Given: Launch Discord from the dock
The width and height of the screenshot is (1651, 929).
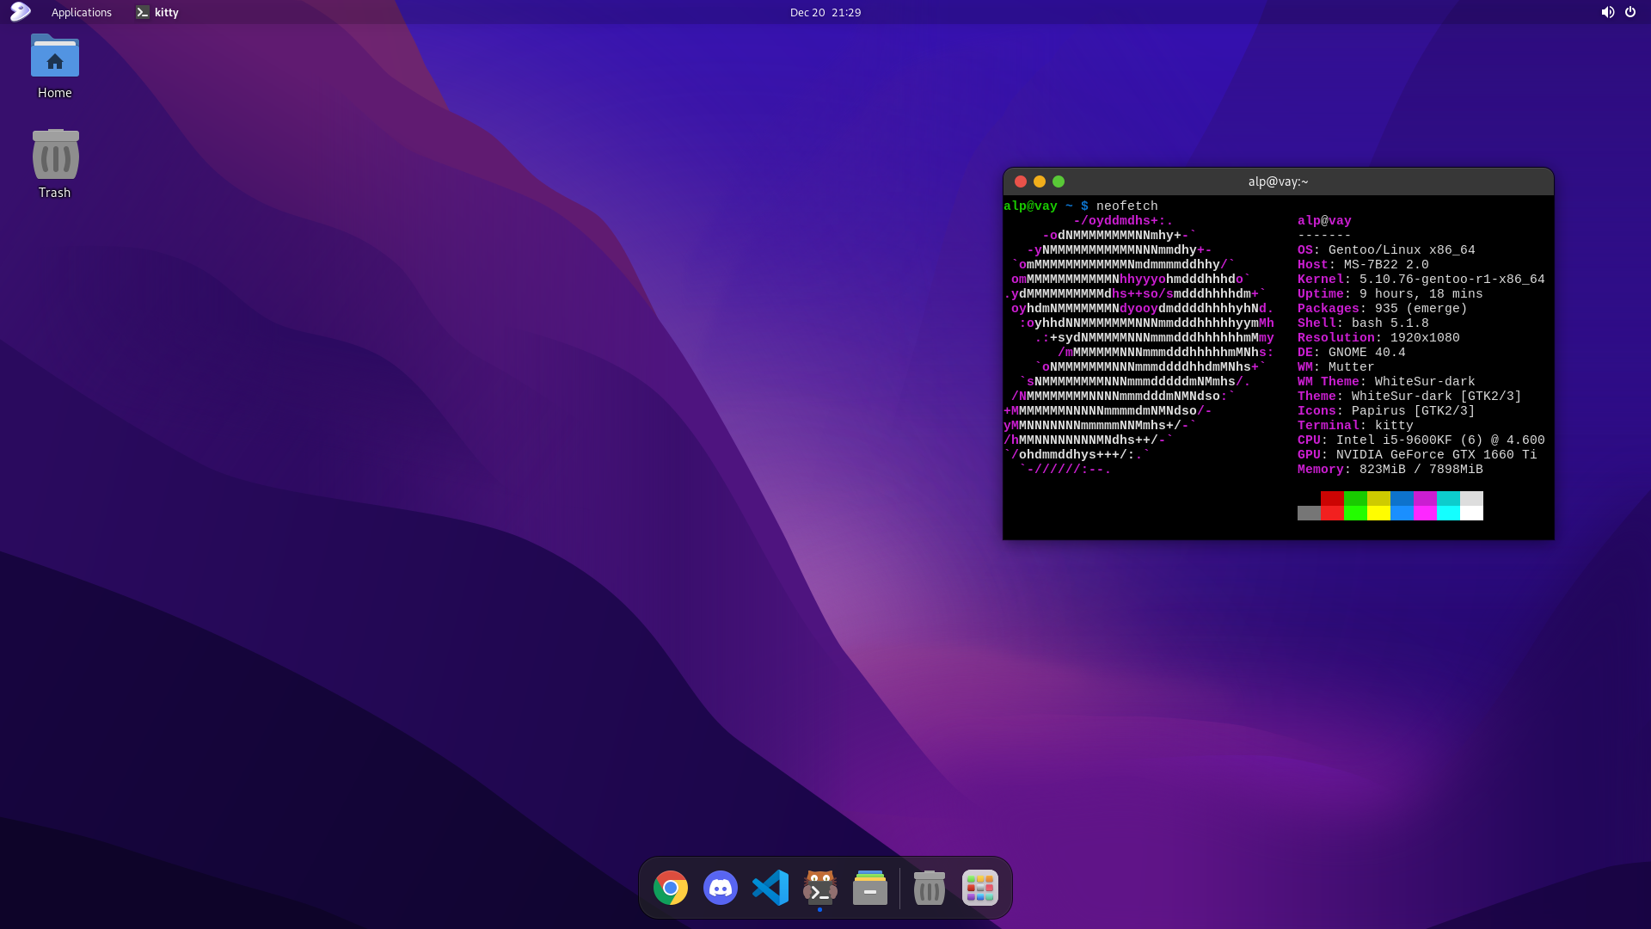Looking at the screenshot, I should [721, 888].
